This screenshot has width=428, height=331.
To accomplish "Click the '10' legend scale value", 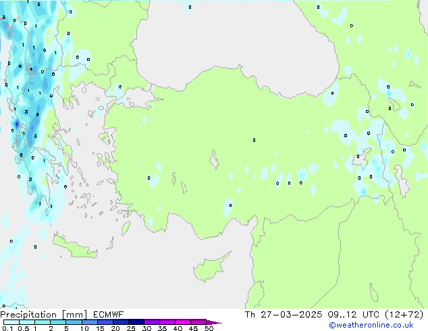I will (84, 328).
